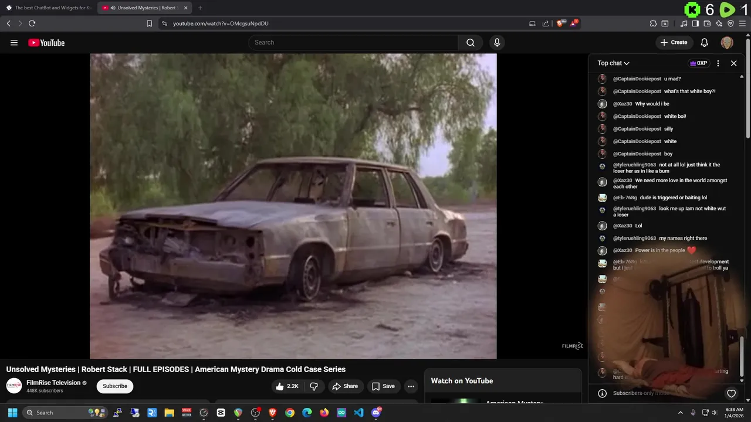
Task: Click the address bar URL
Action: [x=221, y=23]
